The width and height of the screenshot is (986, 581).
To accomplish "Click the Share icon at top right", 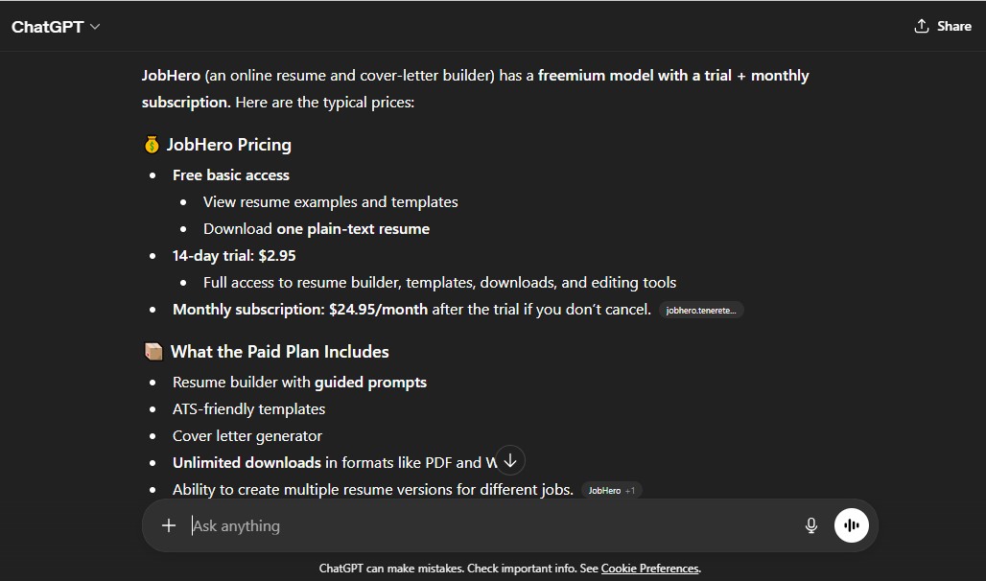I will click(922, 27).
